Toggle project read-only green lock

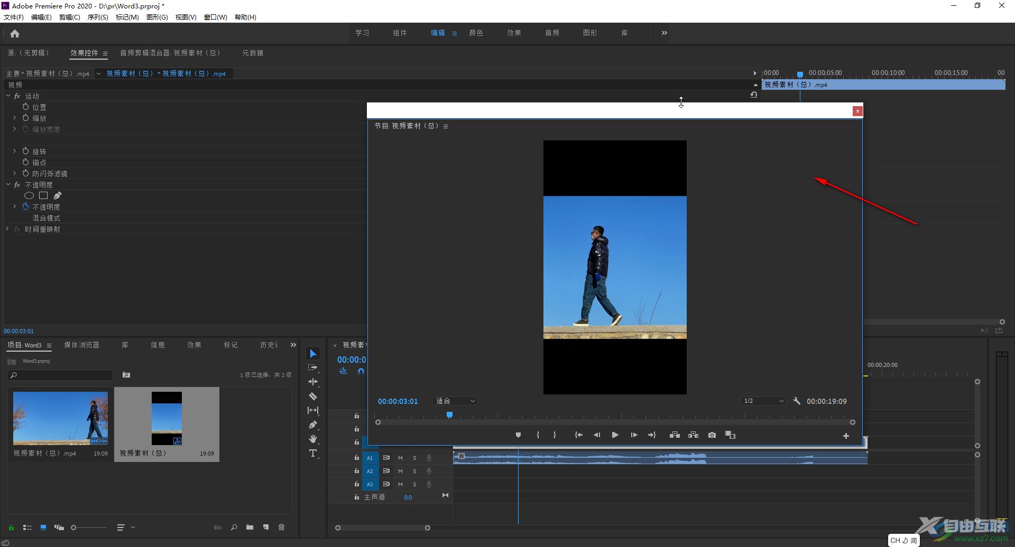coord(11,527)
